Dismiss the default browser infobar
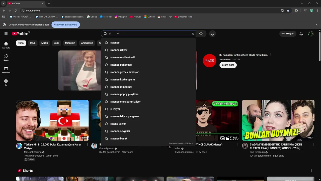 pyautogui.click(x=316, y=25)
